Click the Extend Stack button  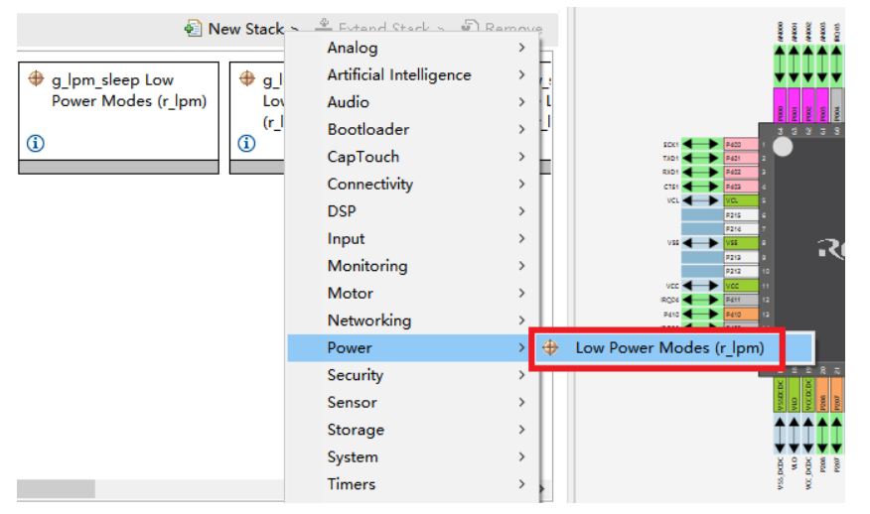pyautogui.click(x=380, y=28)
